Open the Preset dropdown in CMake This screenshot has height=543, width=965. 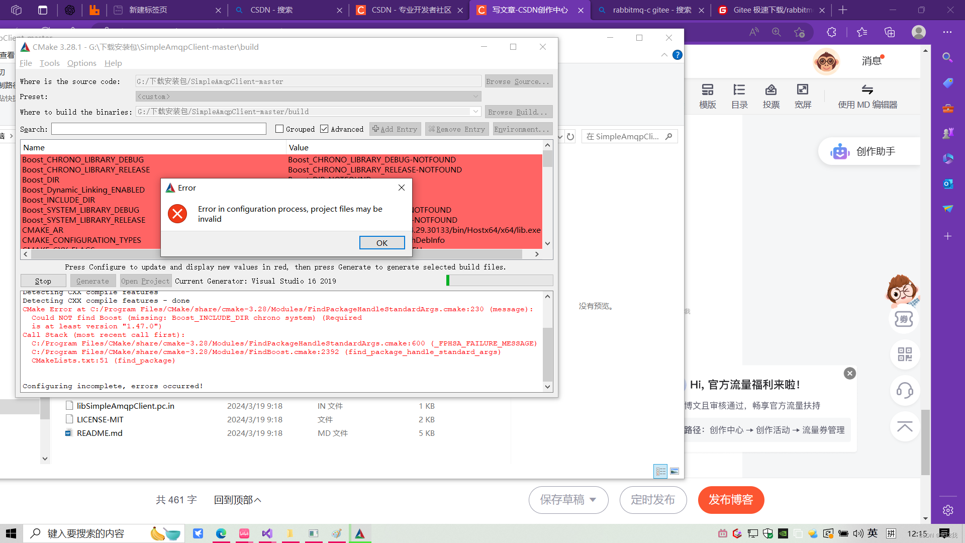point(475,96)
